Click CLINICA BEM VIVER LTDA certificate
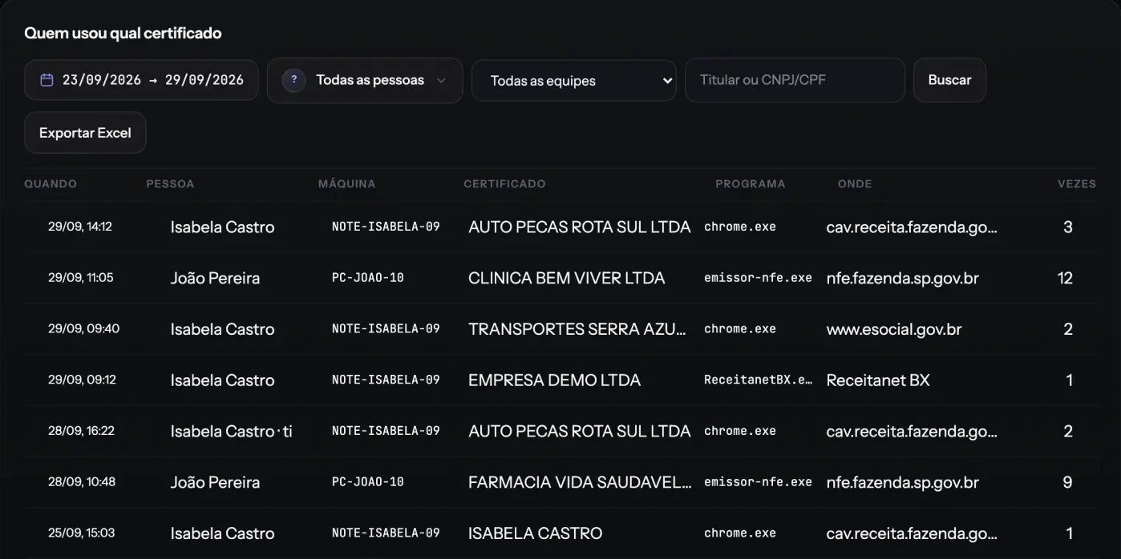Image resolution: width=1121 pixels, height=559 pixels. [x=567, y=279]
